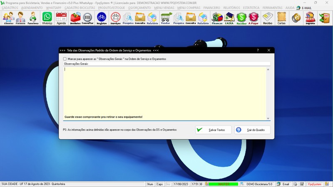333x187 pixels.
Task: Open the OS/ORÇAMENTO menu
Action: (139, 8)
